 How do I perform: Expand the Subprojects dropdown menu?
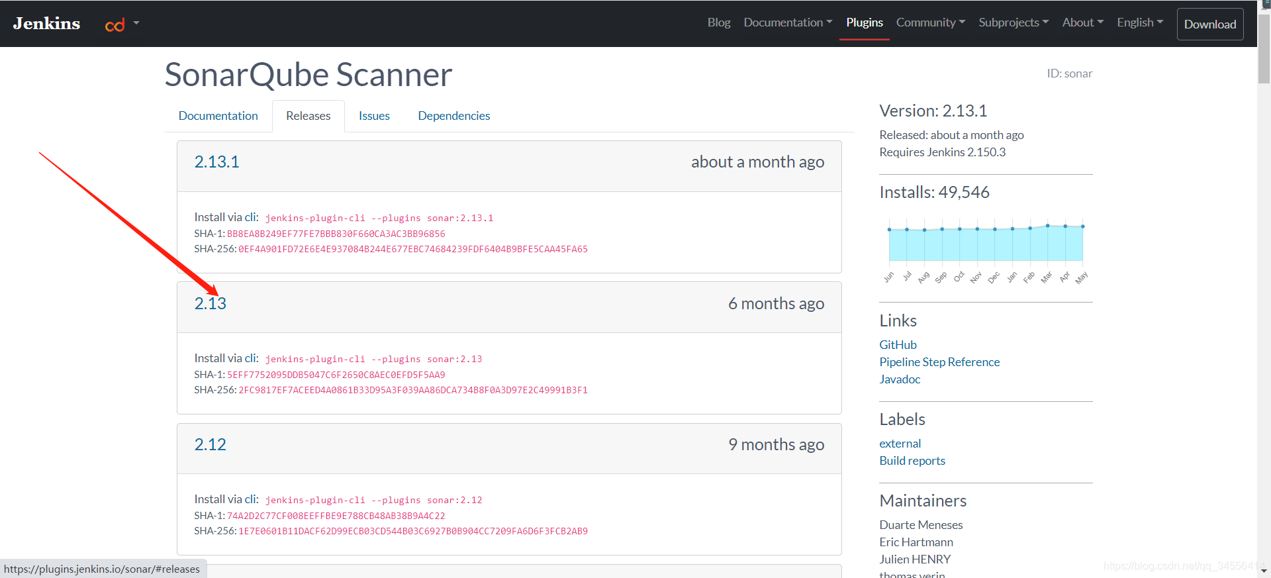point(1013,23)
